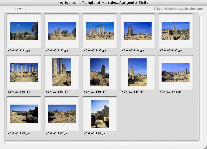This screenshot has height=149, width=207.
Task: Click the 1A3-G-AG-4-B4.jpg image
Action: (x=137, y=72)
